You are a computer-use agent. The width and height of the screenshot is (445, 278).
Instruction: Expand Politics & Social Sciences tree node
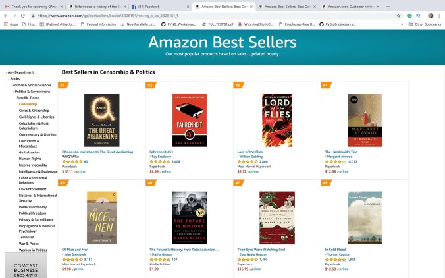(32, 85)
